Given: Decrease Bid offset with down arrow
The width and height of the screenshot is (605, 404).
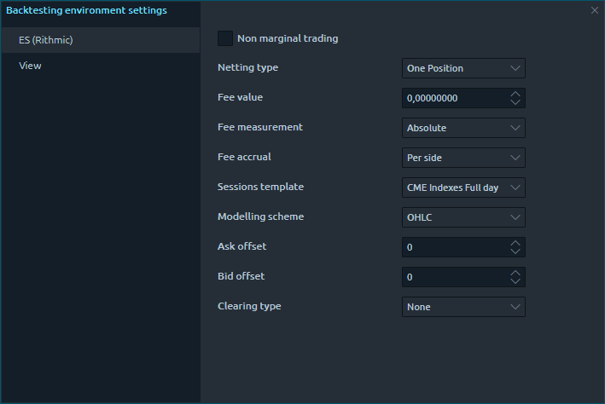Looking at the screenshot, I should click(515, 281).
